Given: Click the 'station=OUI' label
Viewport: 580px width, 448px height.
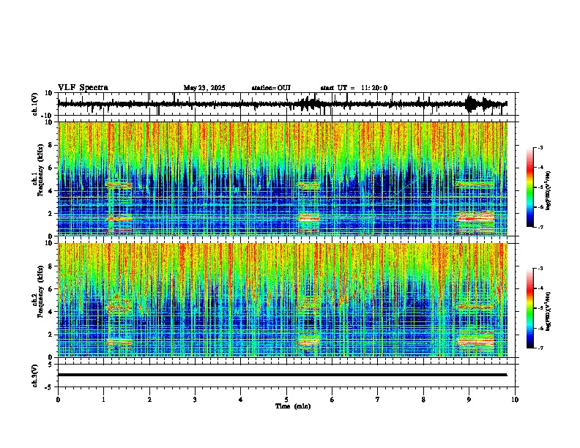Looking at the screenshot, I should coord(271,88).
